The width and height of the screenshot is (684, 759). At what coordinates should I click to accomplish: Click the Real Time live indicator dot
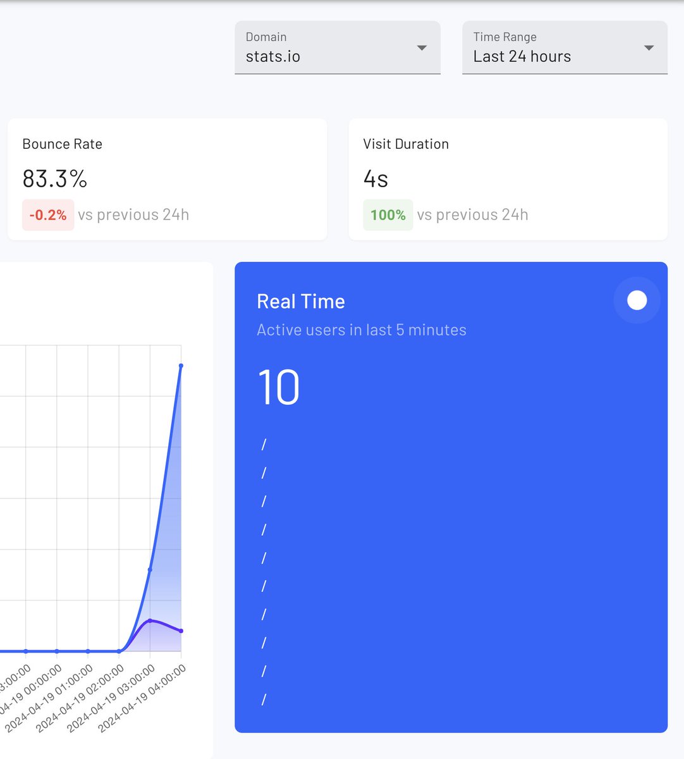(637, 300)
